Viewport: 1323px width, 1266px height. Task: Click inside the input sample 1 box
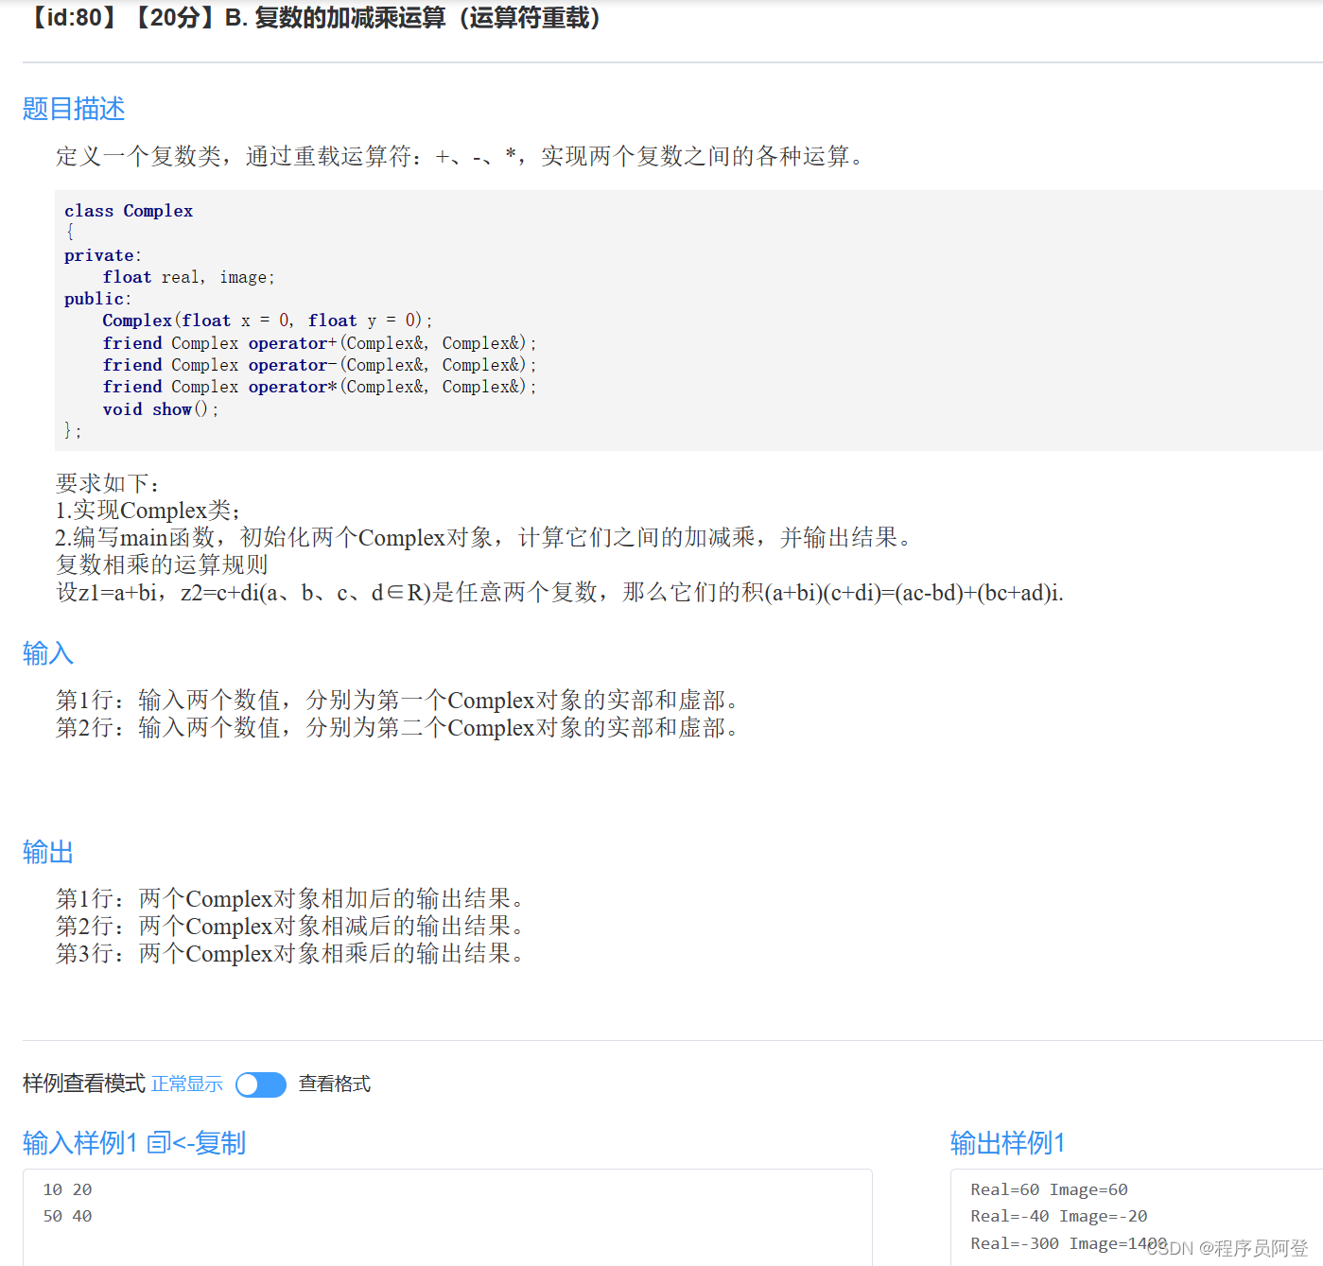(447, 1217)
